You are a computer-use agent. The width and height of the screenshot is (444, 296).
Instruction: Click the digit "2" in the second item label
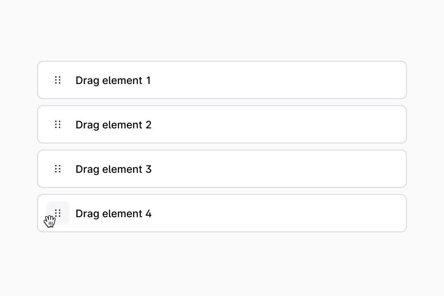click(x=148, y=125)
